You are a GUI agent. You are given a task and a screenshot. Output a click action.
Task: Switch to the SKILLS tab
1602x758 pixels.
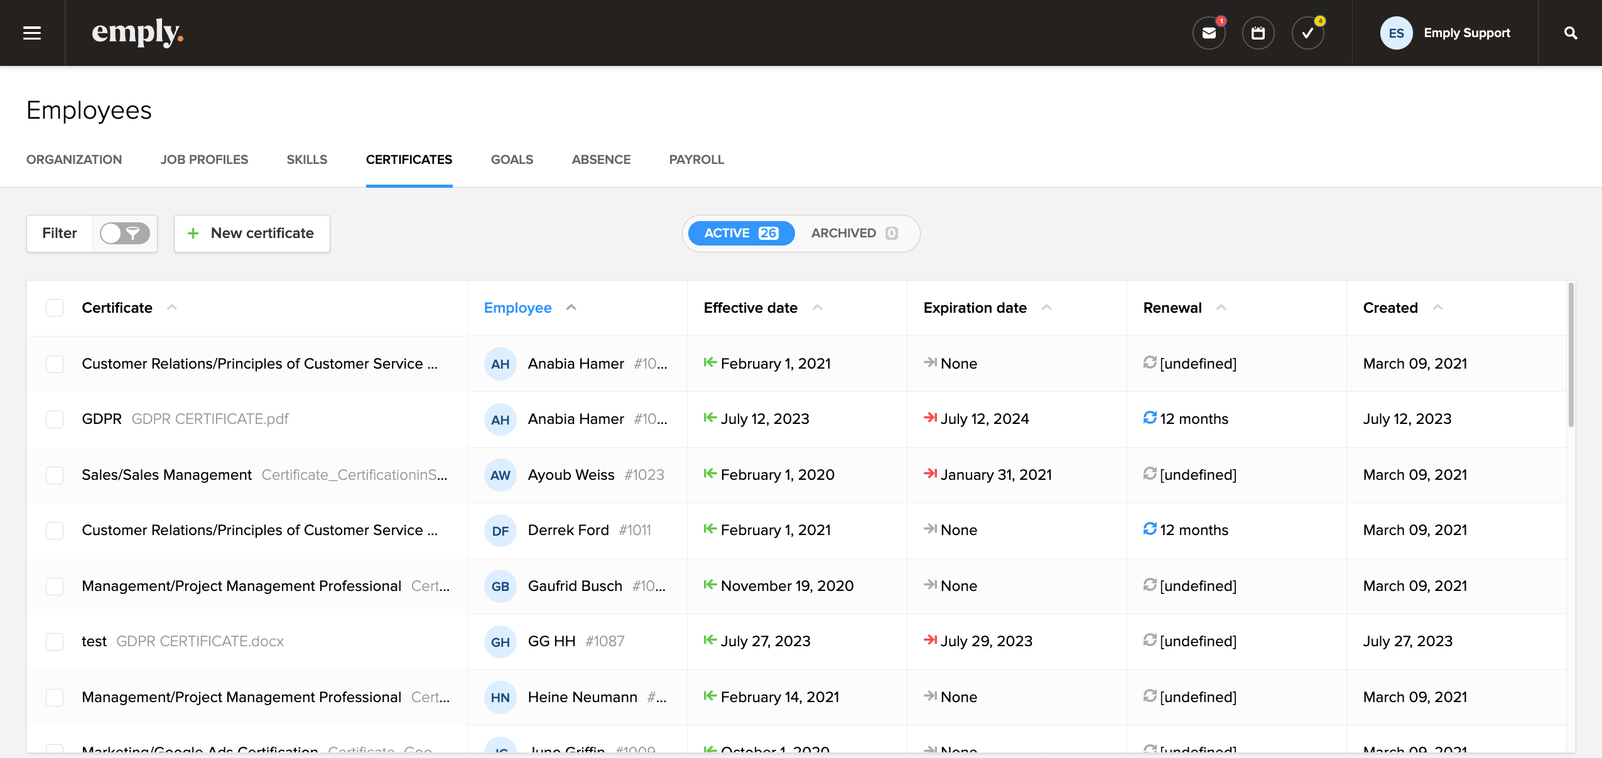pyautogui.click(x=306, y=160)
